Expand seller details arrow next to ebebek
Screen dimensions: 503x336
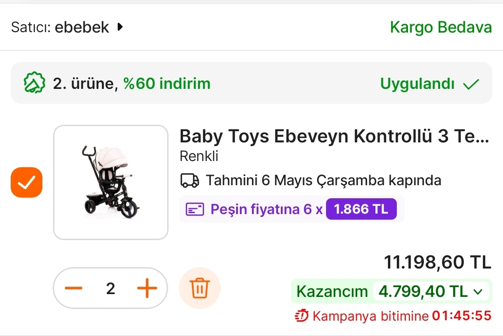pyautogui.click(x=120, y=27)
